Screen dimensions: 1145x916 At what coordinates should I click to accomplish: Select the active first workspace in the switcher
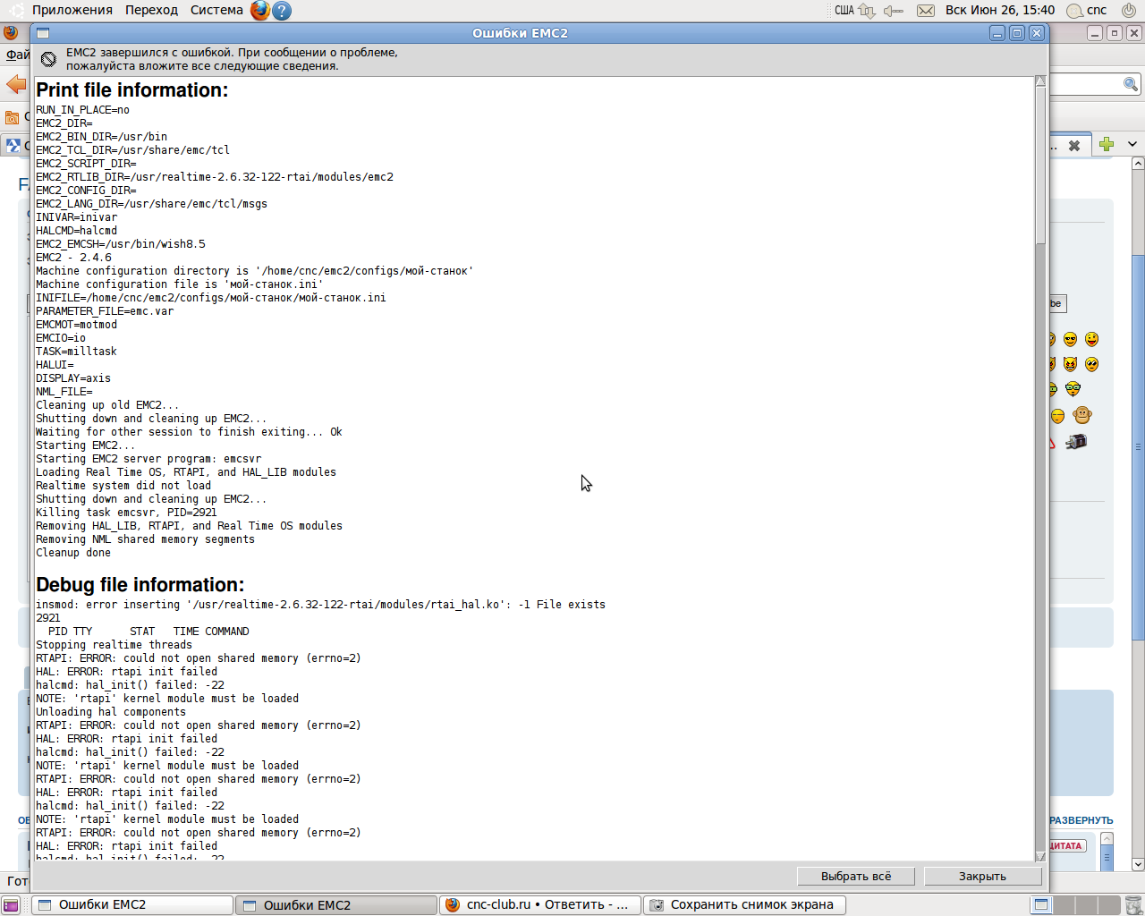[1041, 905]
